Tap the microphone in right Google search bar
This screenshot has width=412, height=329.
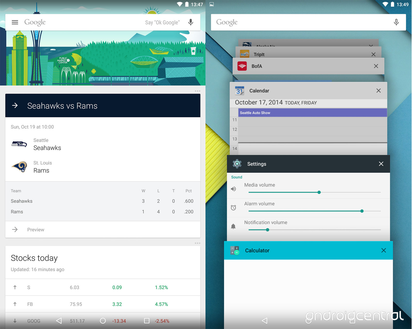coord(396,22)
